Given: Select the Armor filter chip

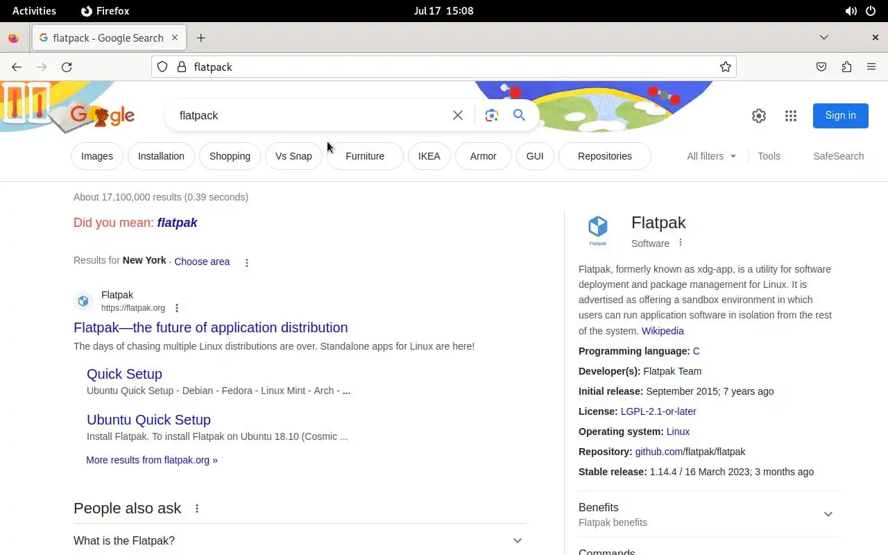Looking at the screenshot, I should [x=483, y=156].
